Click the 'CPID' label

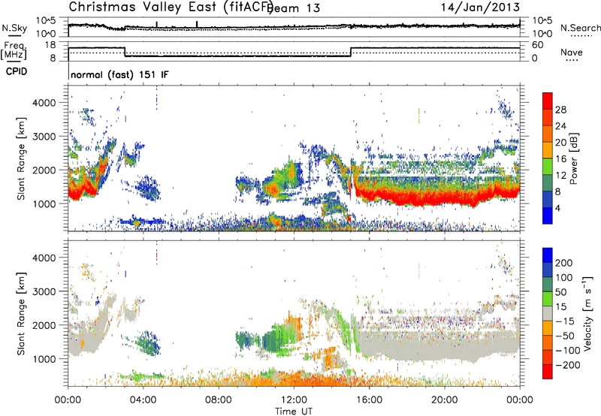coord(17,71)
